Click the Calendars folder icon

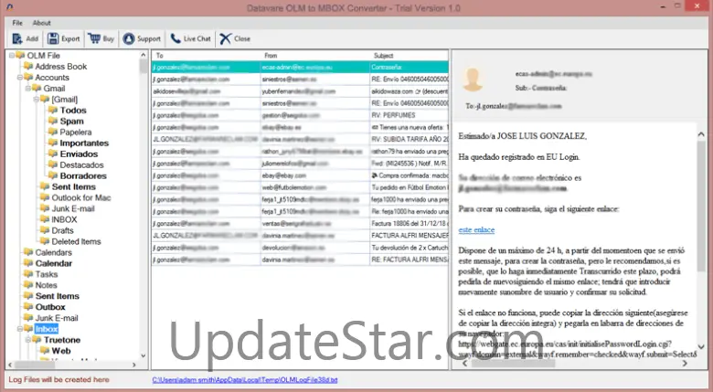tap(28, 252)
